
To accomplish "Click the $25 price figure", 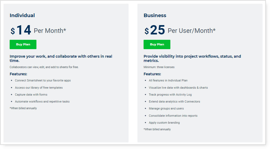I will pos(155,30).
